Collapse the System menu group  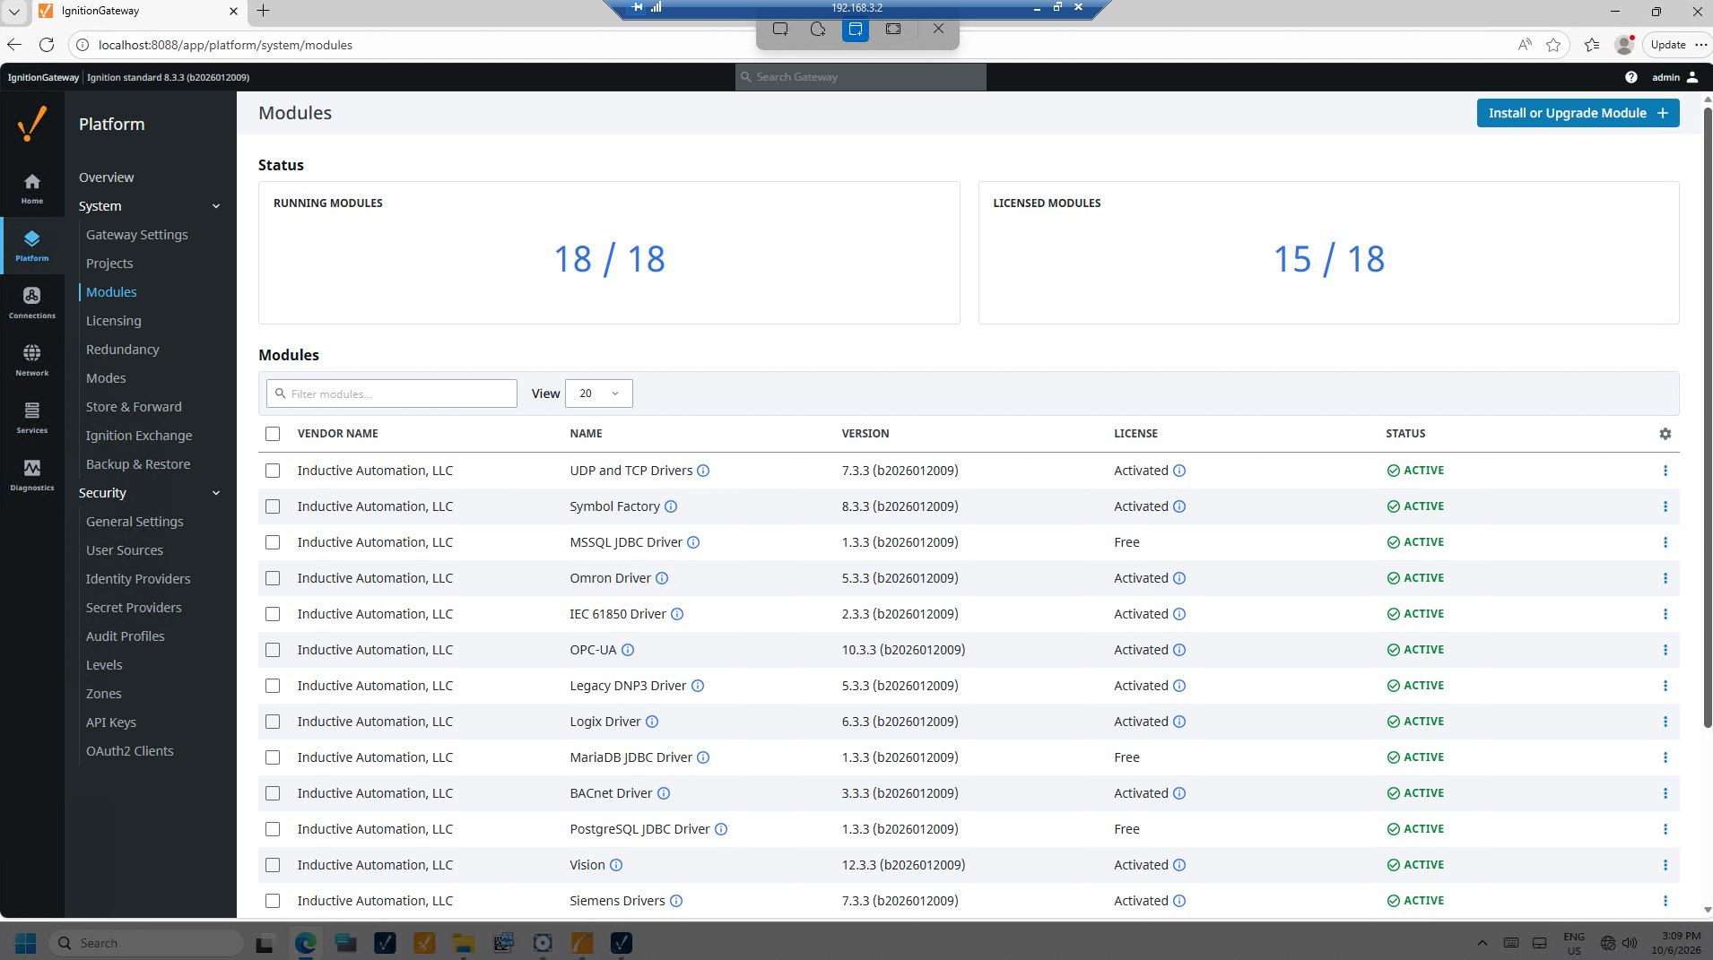pyautogui.click(x=216, y=206)
